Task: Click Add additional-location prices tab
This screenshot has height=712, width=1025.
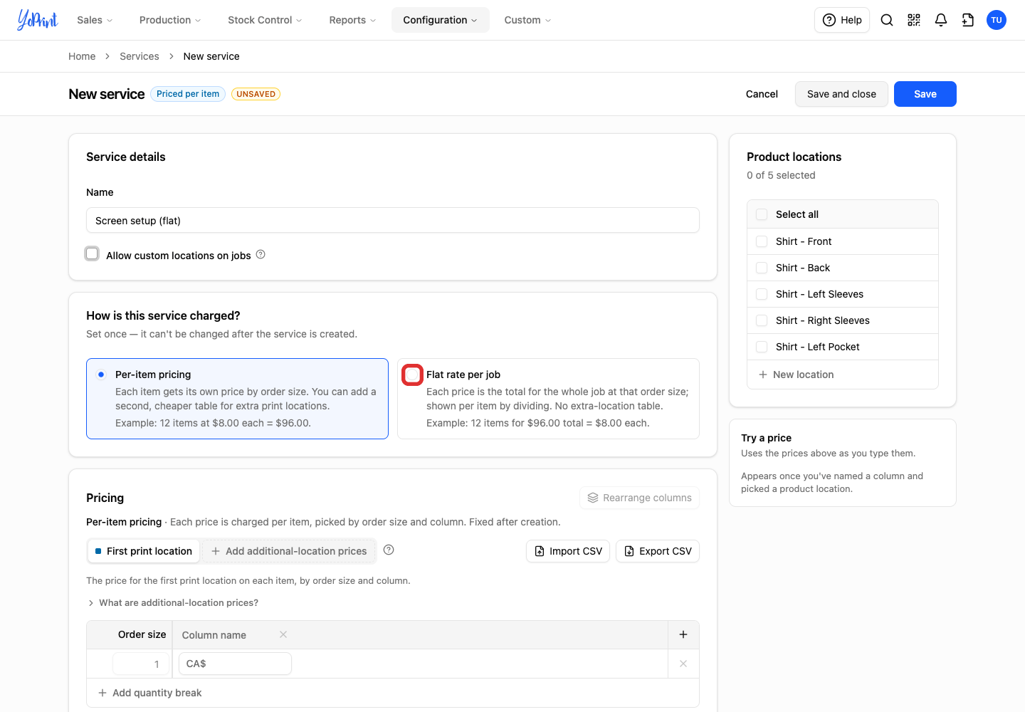Action: 289,551
